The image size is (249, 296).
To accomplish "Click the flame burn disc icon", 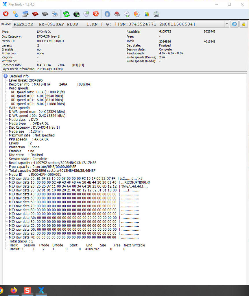I will tap(137, 14).
